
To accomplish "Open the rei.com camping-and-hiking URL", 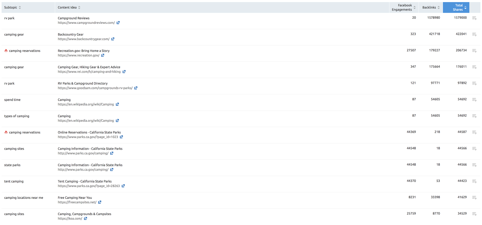I will click(89, 72).
